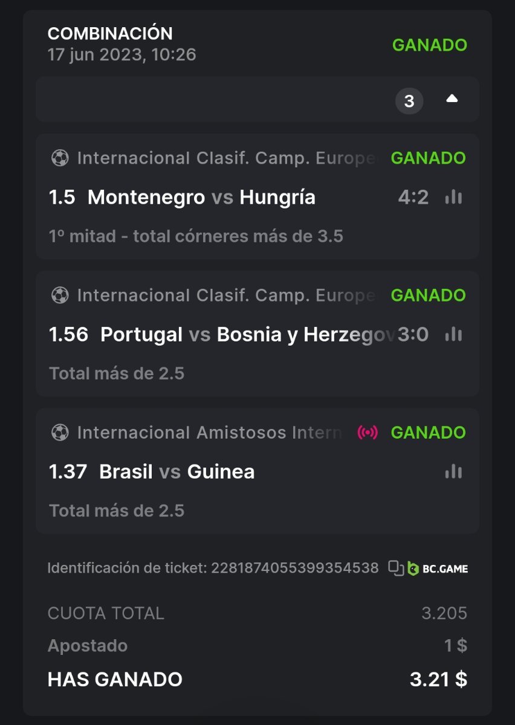Viewport: 515px width, 725px height.
Task: Click the COMBINACIÓN bet header
Action: (x=110, y=33)
